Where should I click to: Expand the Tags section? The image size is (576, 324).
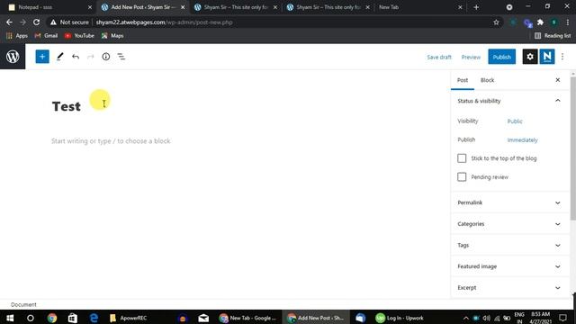click(510, 245)
